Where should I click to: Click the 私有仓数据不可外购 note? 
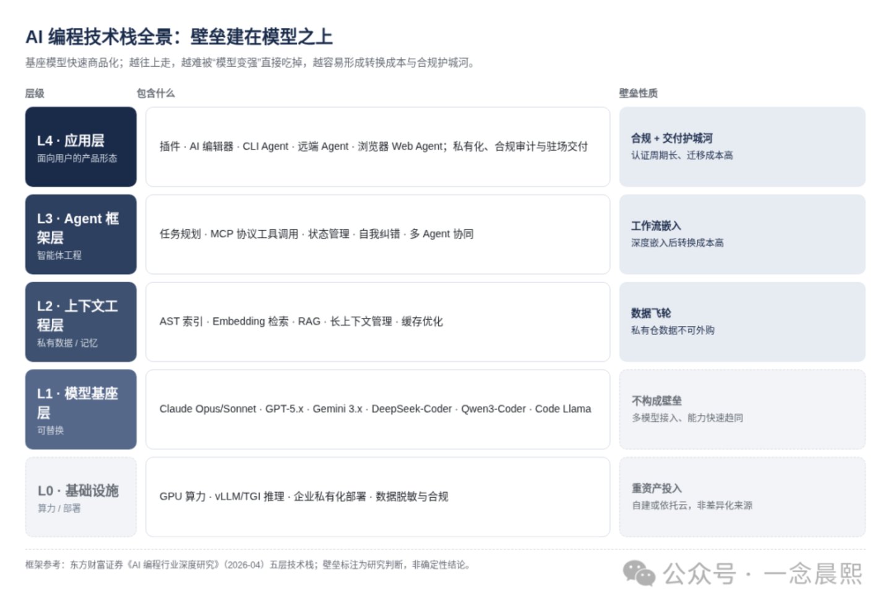point(673,330)
